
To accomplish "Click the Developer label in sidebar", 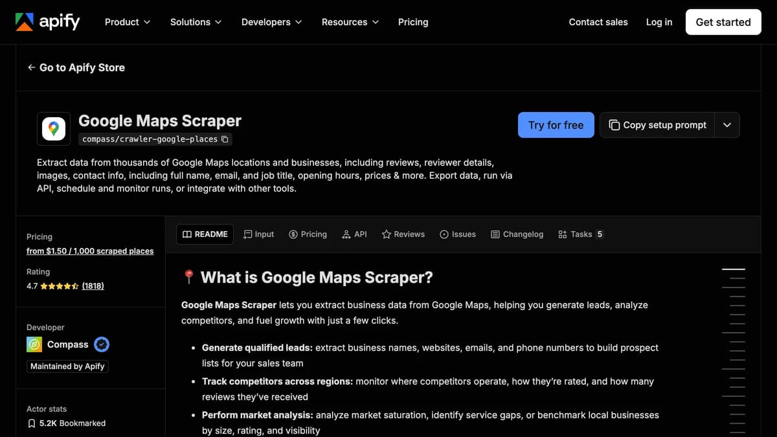I will tap(45, 328).
